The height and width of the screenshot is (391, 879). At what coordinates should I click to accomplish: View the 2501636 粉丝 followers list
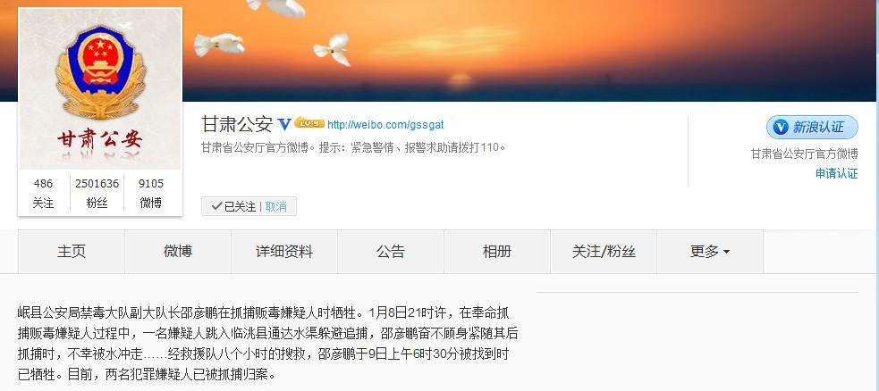coord(97,193)
